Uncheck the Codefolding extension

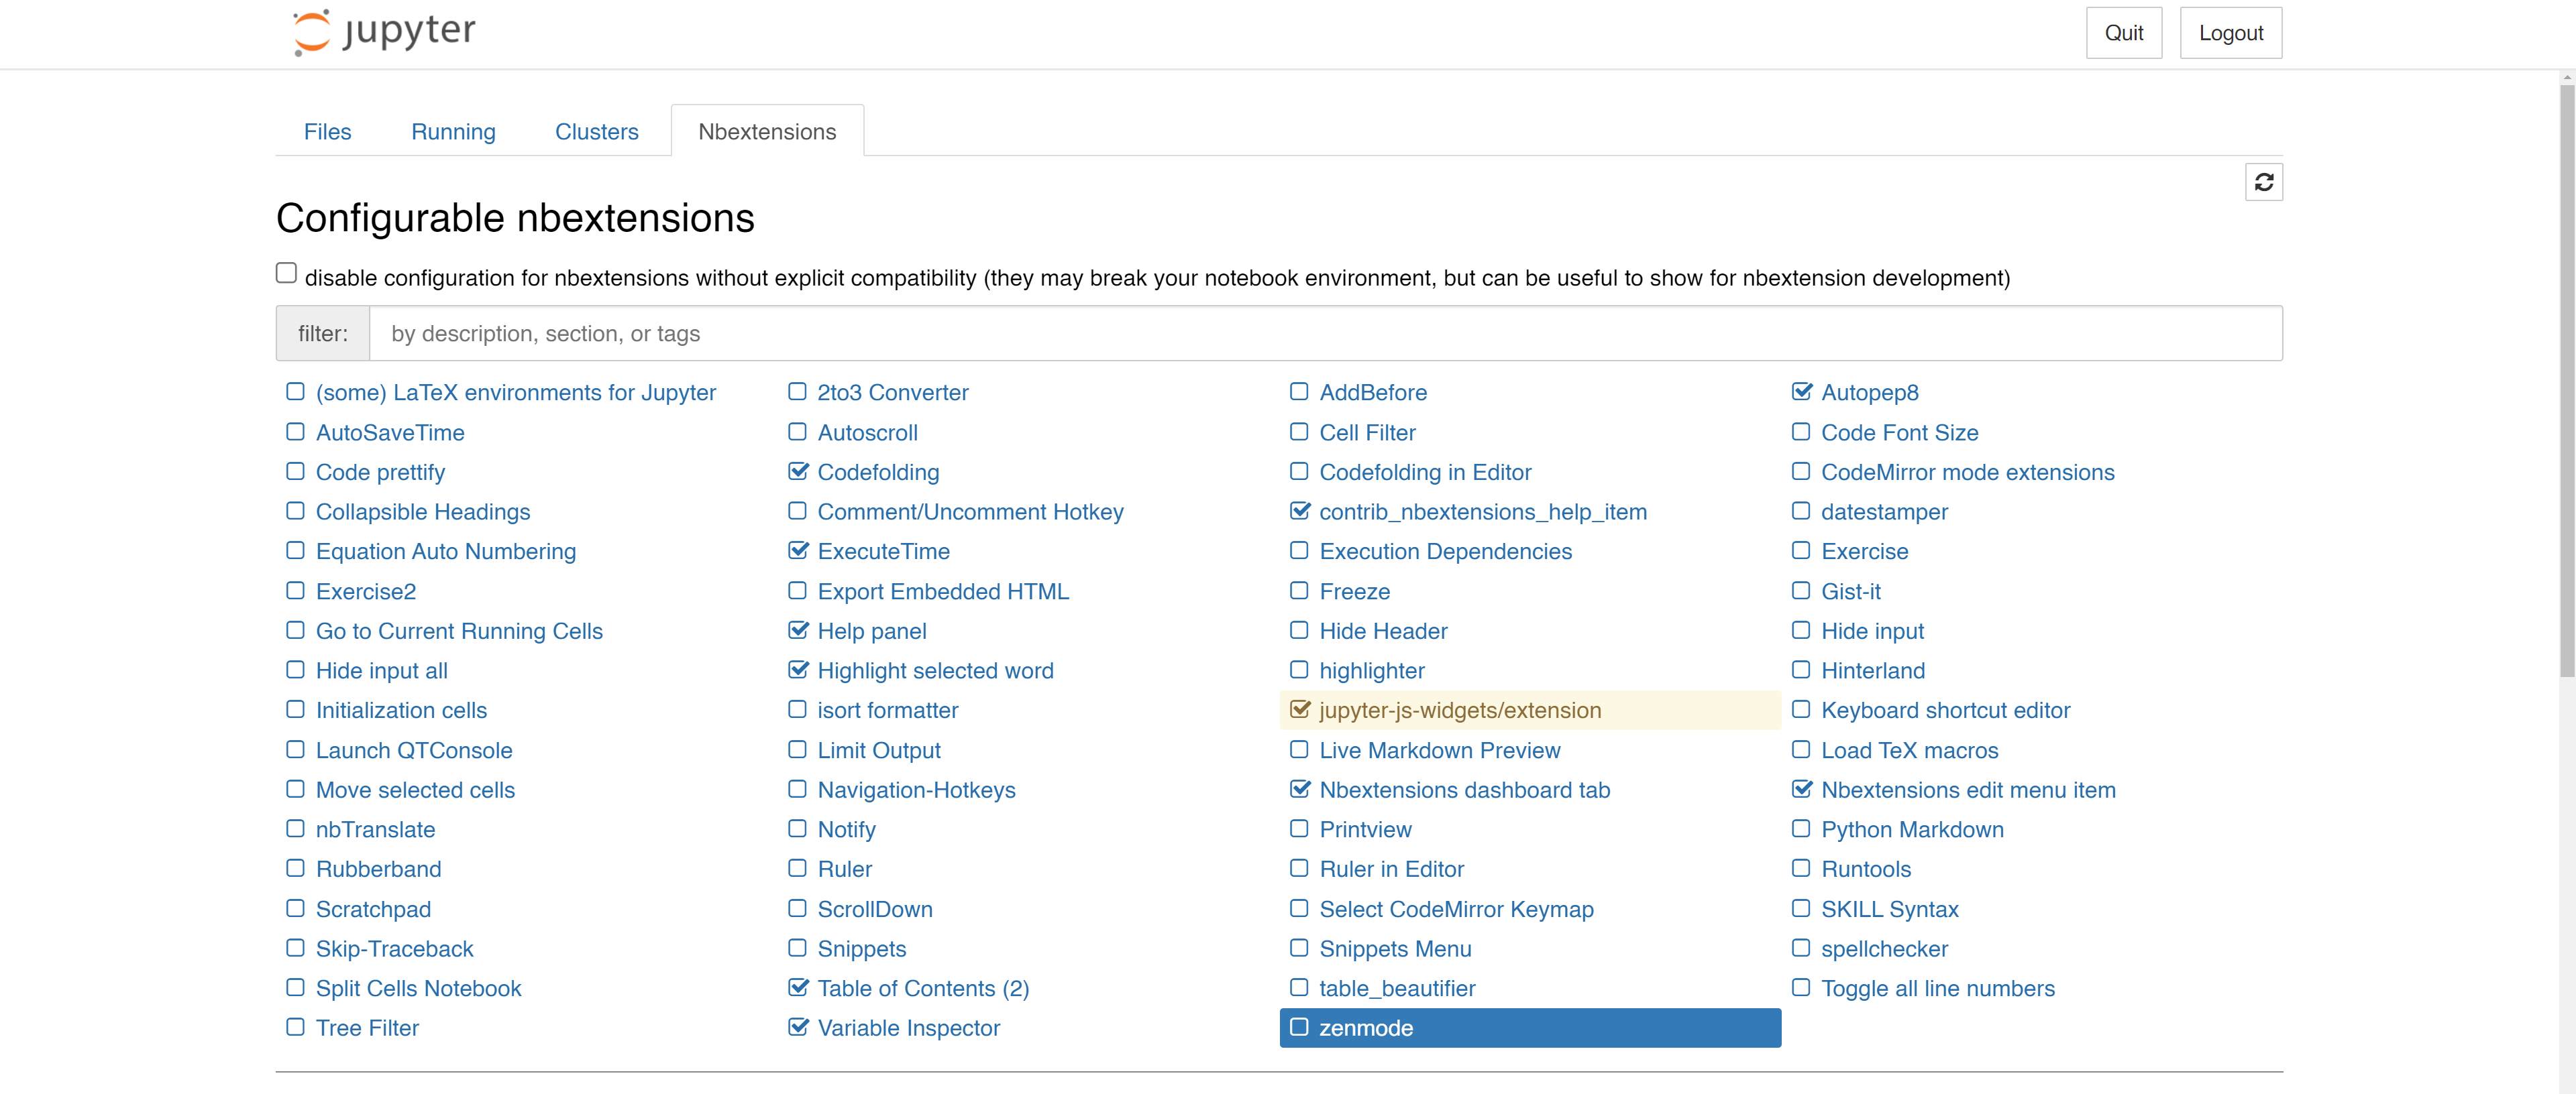[x=797, y=471]
